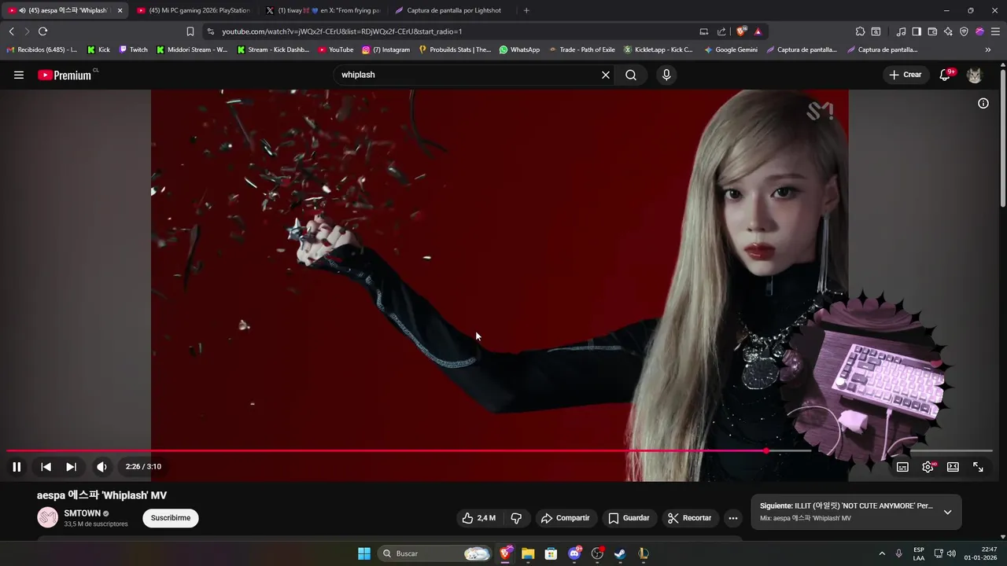
Task: Open OBS Studio from taskbar
Action: tap(597, 553)
